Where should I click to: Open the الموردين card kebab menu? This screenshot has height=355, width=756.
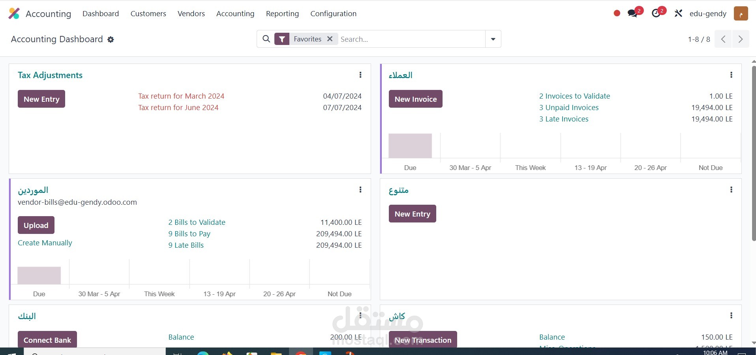coord(360,190)
